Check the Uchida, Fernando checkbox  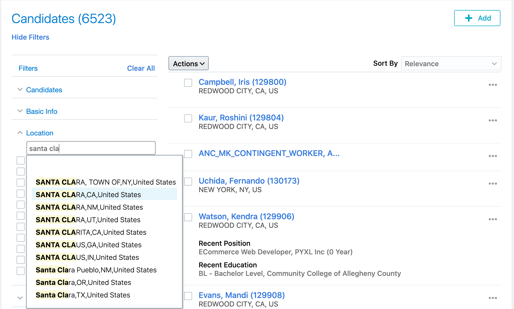tap(188, 182)
